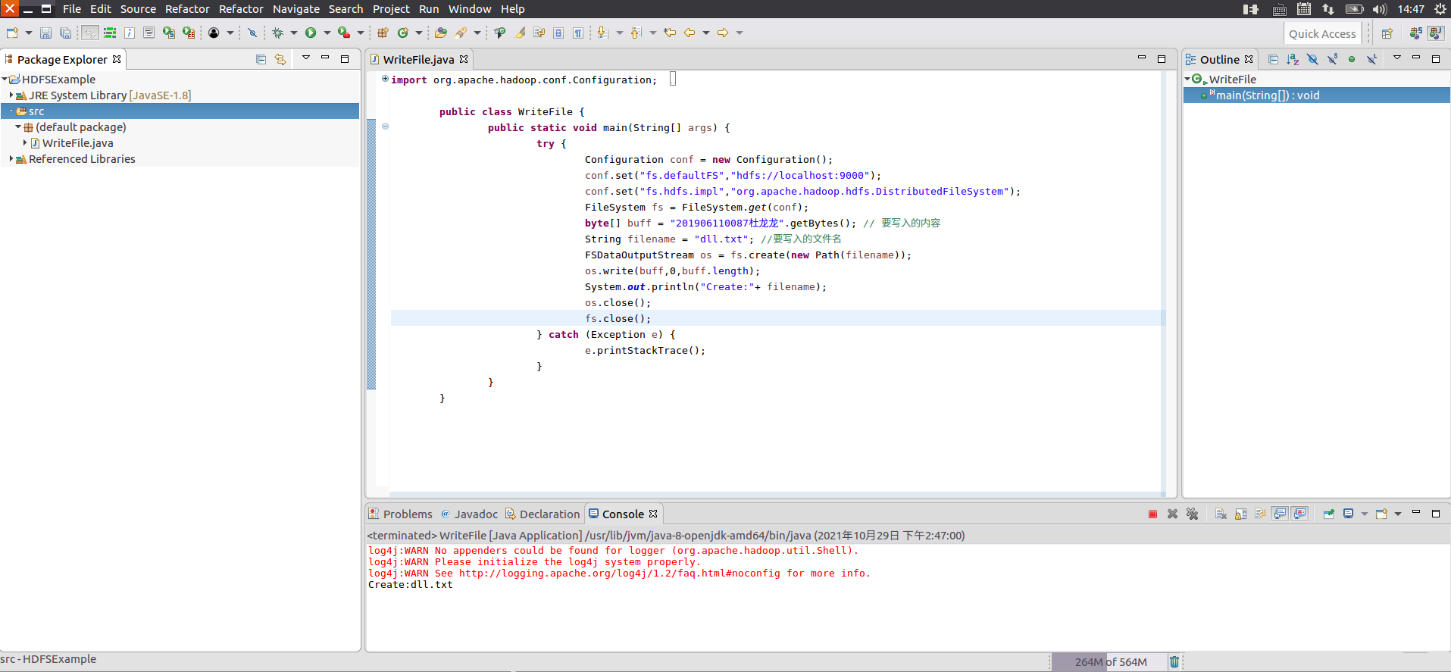
Task: Toggle Pin Console button
Action: pos(1329,514)
